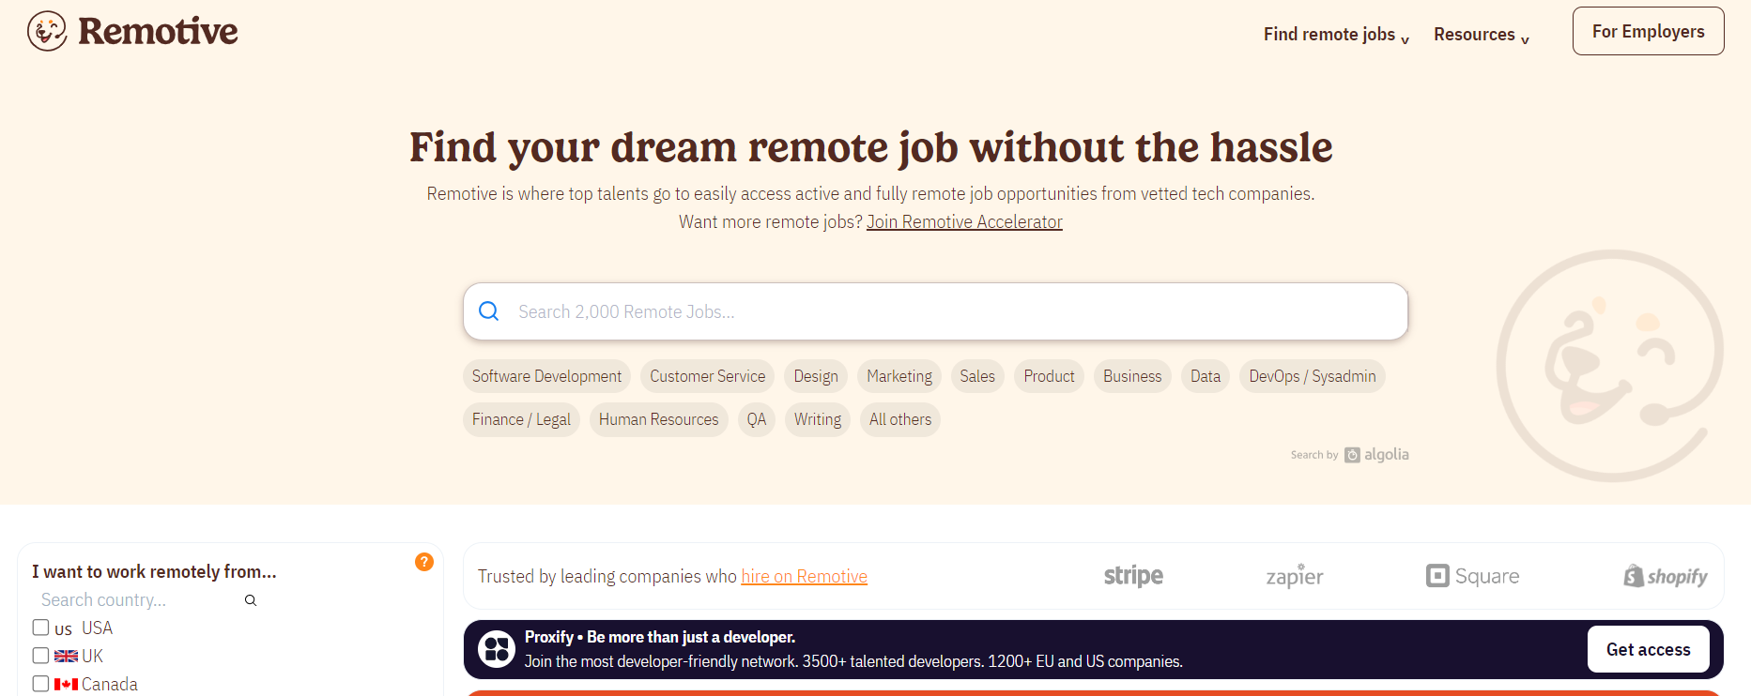Focus the Search 2,000 Remote Jobs field
Viewport: 1751px width, 696px height.
click(x=935, y=311)
